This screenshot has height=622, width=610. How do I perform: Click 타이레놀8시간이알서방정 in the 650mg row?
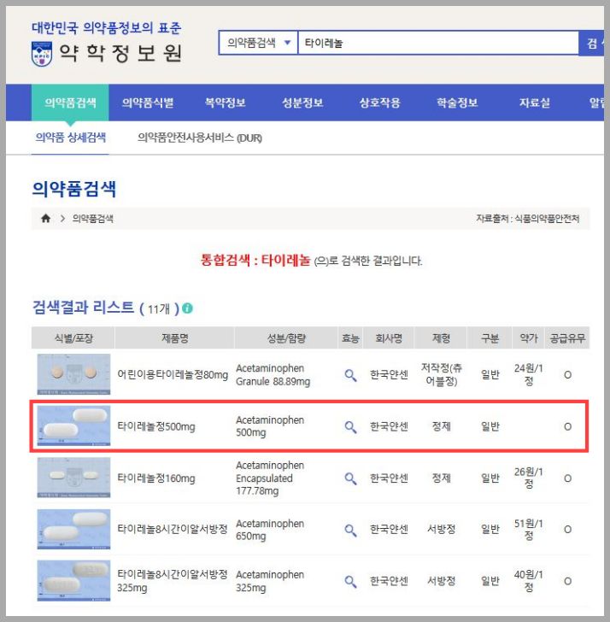tap(173, 529)
